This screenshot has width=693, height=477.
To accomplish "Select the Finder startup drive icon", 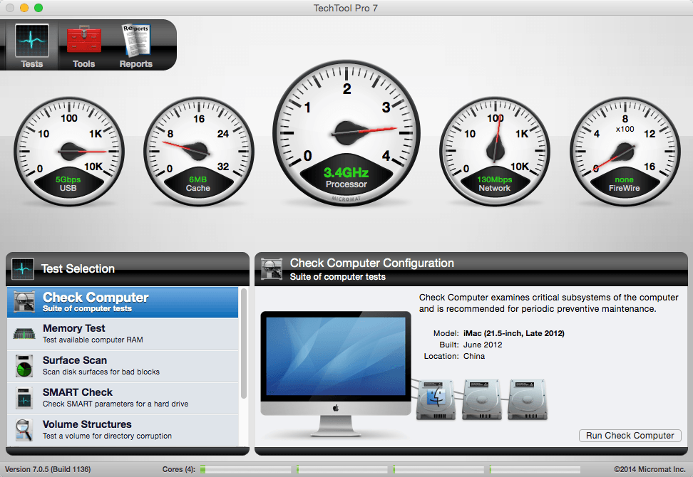I will click(x=436, y=399).
